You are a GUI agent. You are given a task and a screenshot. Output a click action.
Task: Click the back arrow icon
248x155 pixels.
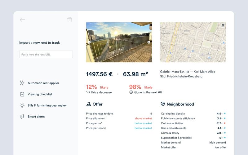point(22,20)
